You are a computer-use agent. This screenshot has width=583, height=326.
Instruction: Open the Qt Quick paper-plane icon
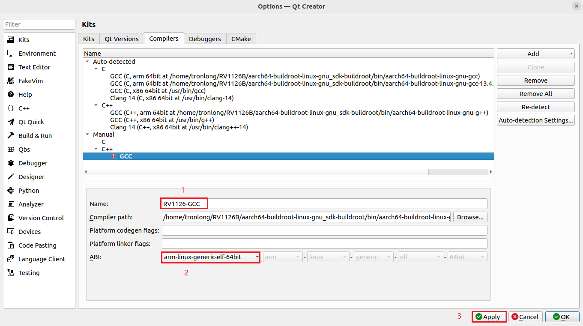tap(11, 122)
